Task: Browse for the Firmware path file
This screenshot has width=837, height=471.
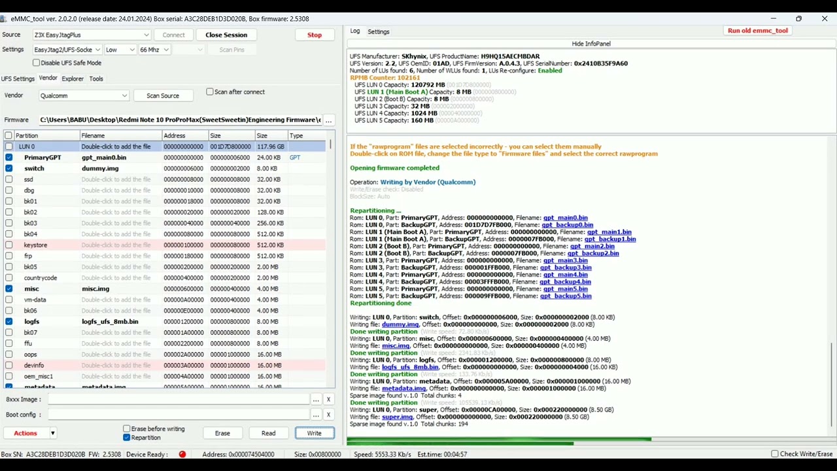Action: pyautogui.click(x=329, y=120)
